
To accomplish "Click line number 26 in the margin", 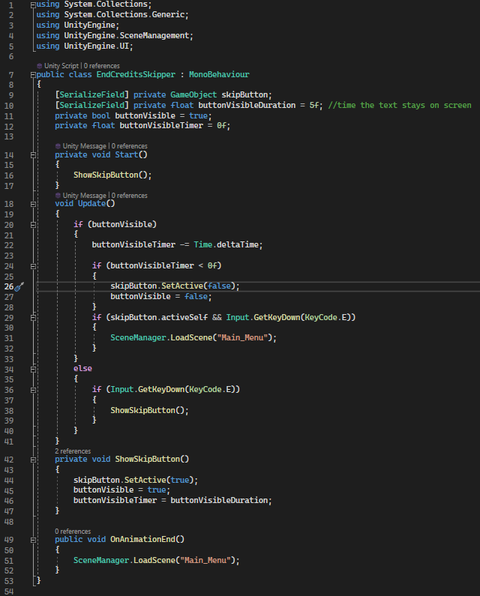I will click(9, 286).
